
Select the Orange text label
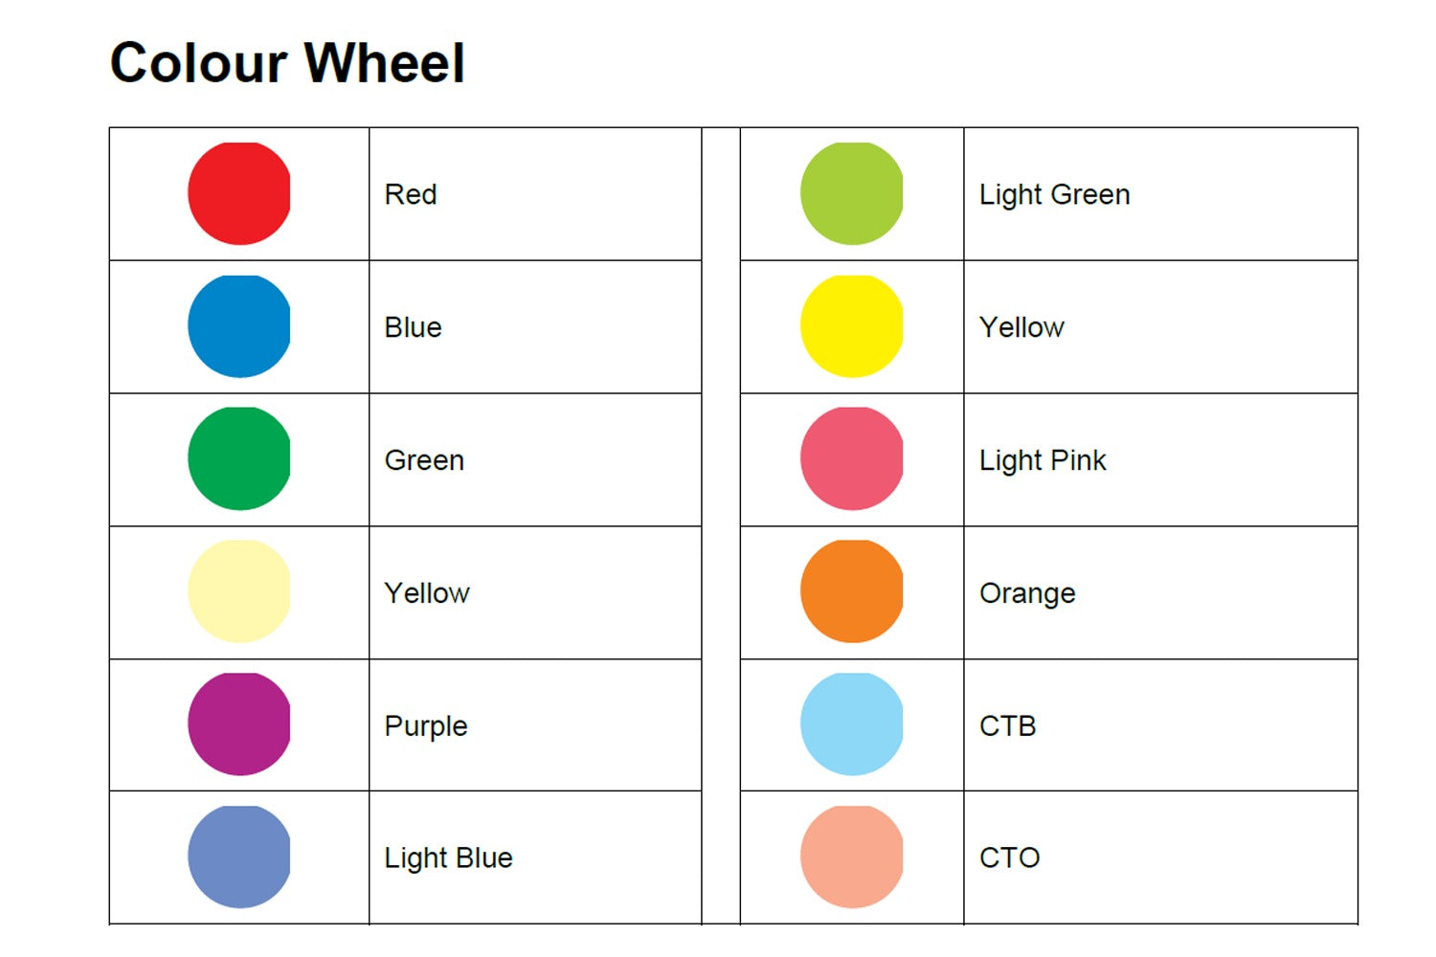[x=1027, y=593]
